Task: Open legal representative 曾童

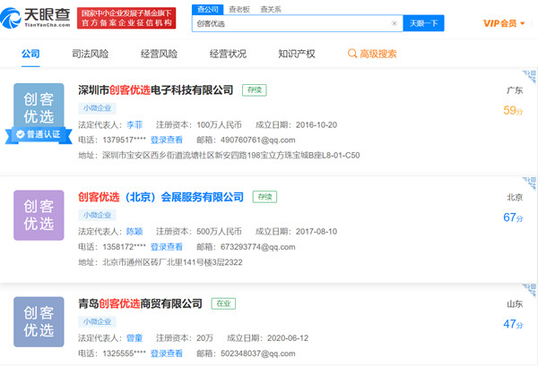Action: click(134, 338)
